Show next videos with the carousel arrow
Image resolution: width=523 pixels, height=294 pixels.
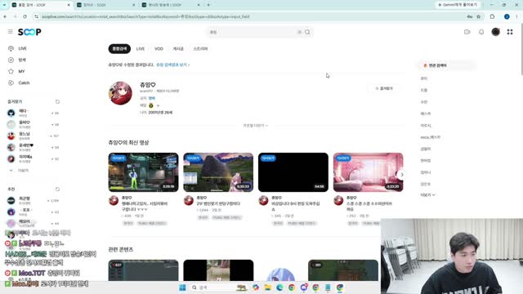click(401, 175)
